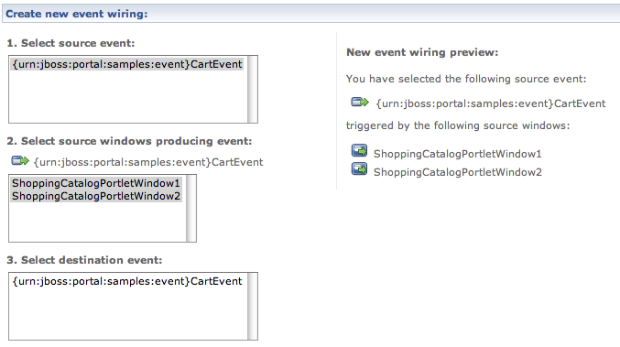Click the CartEvent label under step 2 heading
The width and height of the screenshot is (620, 347).
coord(148,162)
